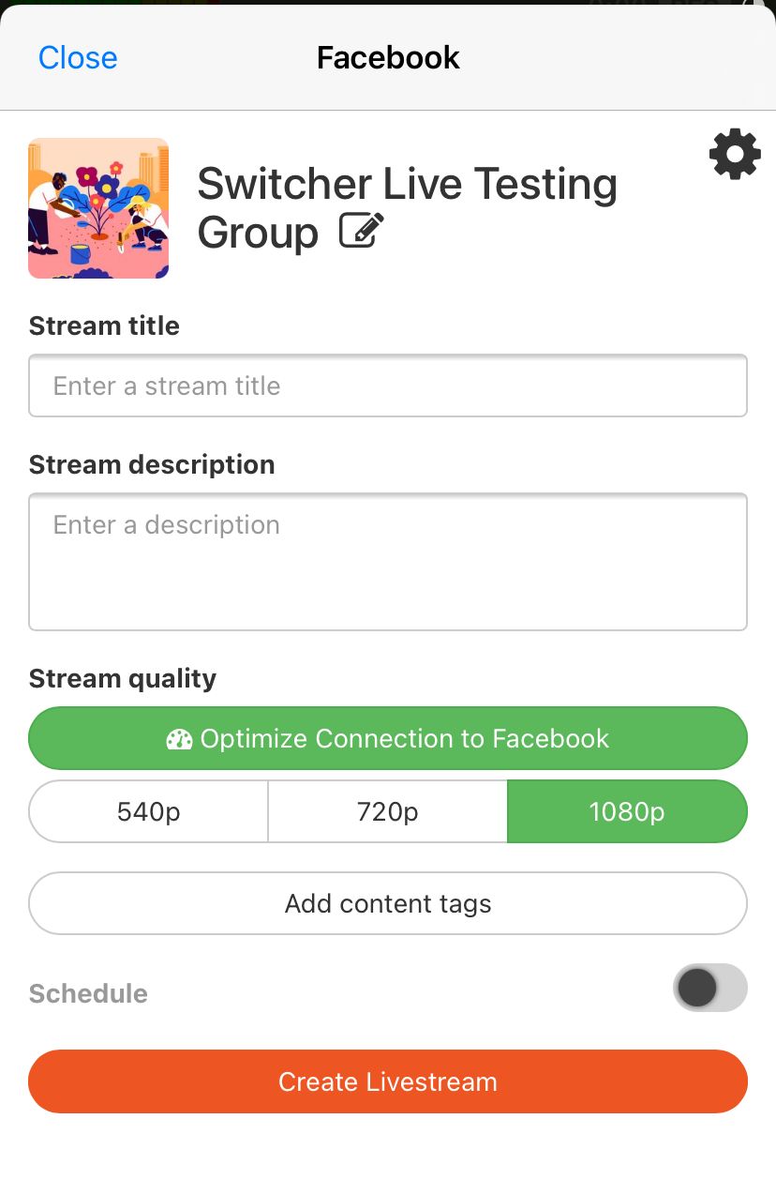Image resolution: width=776 pixels, height=1179 pixels.
Task: Tap the Stream title label
Action: coord(104,325)
